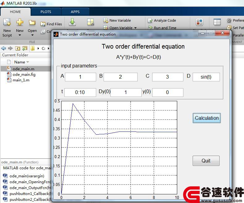Click pushbutton2_Callback function entry
Screen dimensions: 244x203
click(27, 199)
